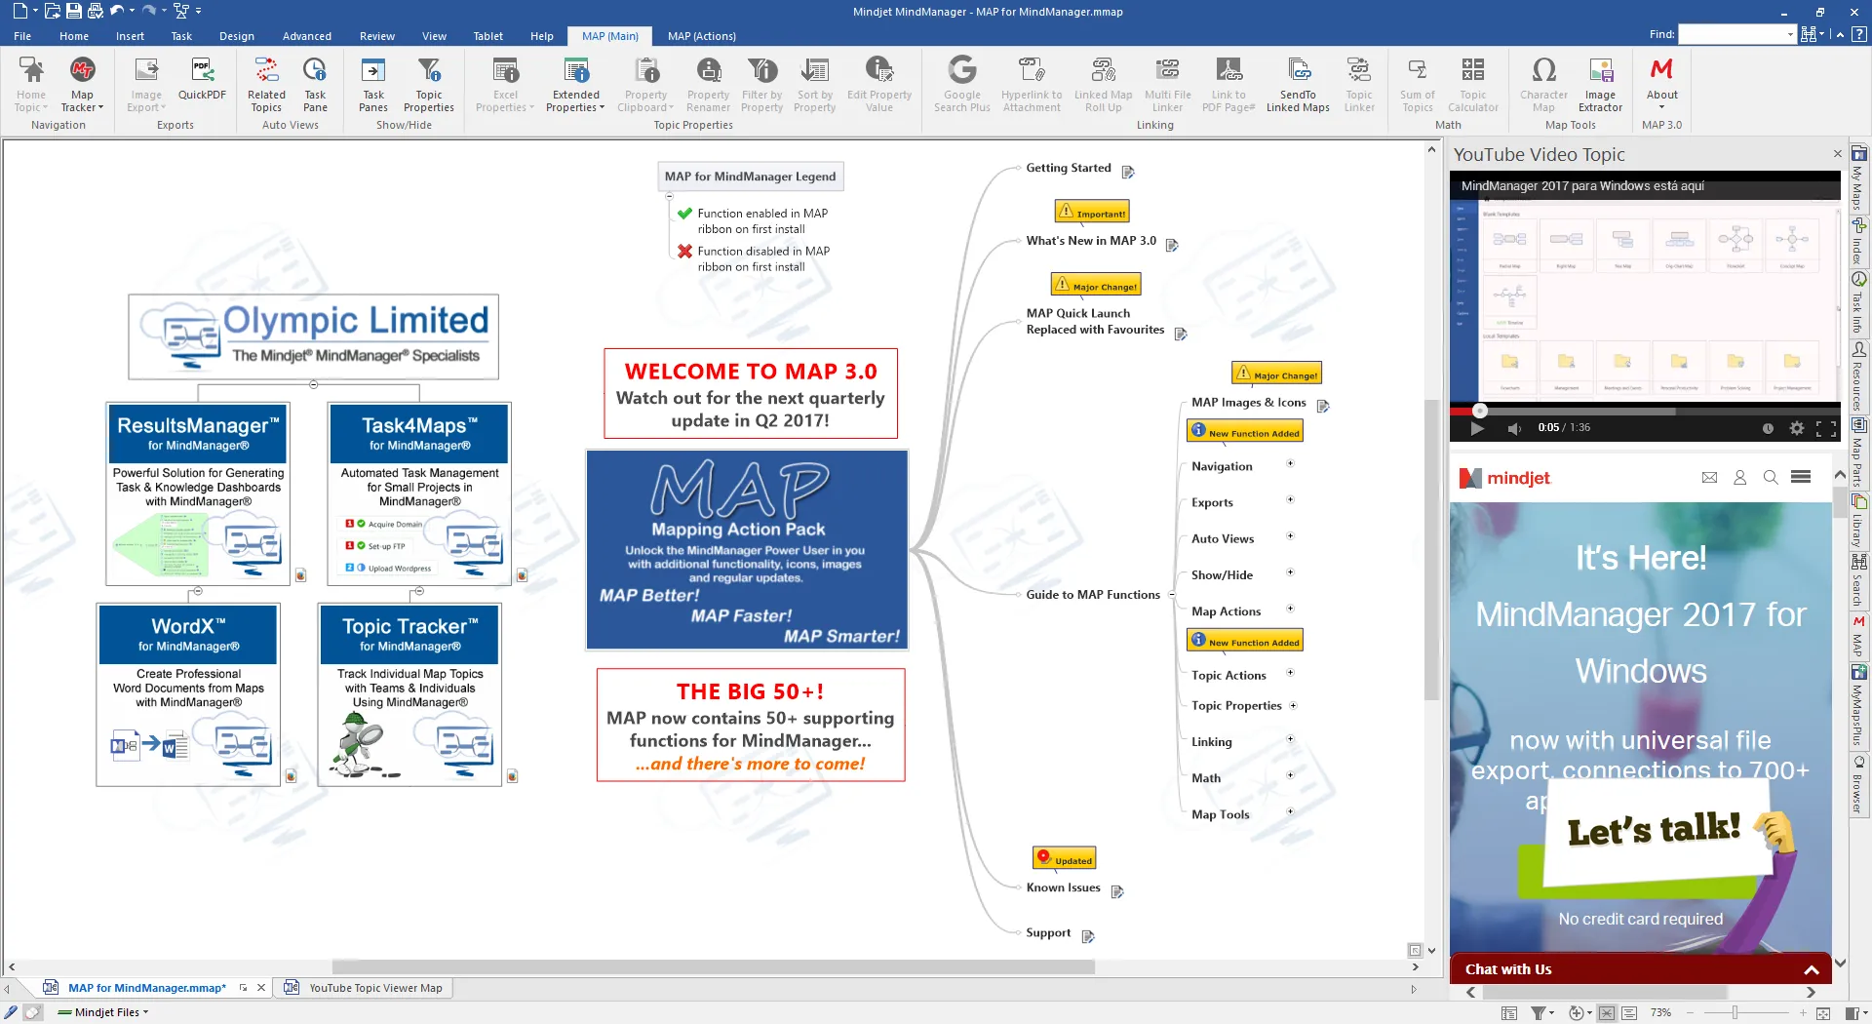
Task: Open the Insert ribbon tab
Action: tap(130, 36)
